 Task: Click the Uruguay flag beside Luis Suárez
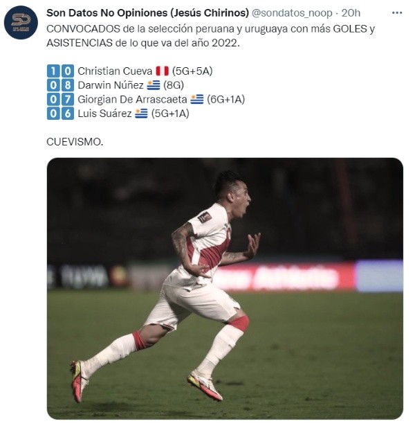point(141,114)
